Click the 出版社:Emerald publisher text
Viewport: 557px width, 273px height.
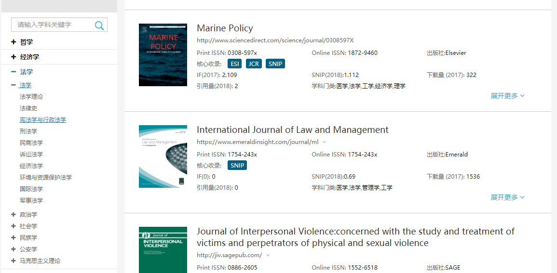[447, 154]
